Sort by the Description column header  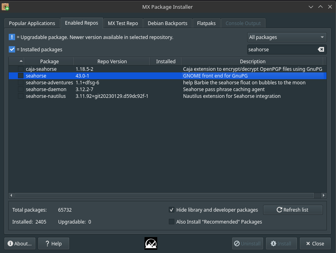coord(252,61)
